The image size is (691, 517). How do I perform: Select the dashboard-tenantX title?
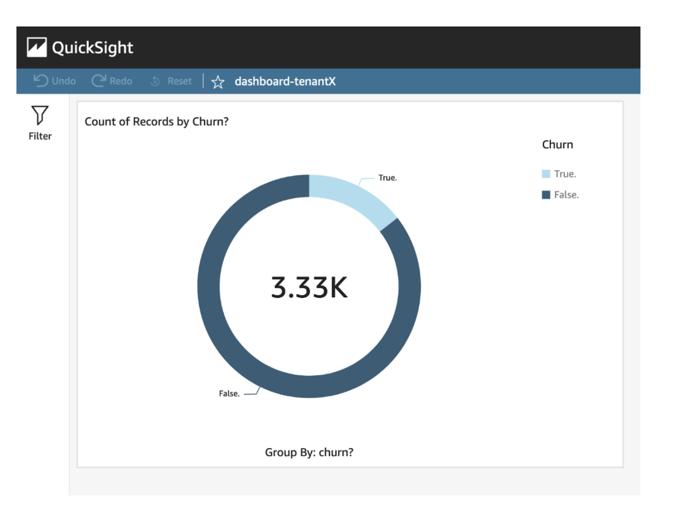[285, 81]
